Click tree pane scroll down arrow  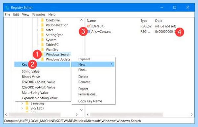82,110
